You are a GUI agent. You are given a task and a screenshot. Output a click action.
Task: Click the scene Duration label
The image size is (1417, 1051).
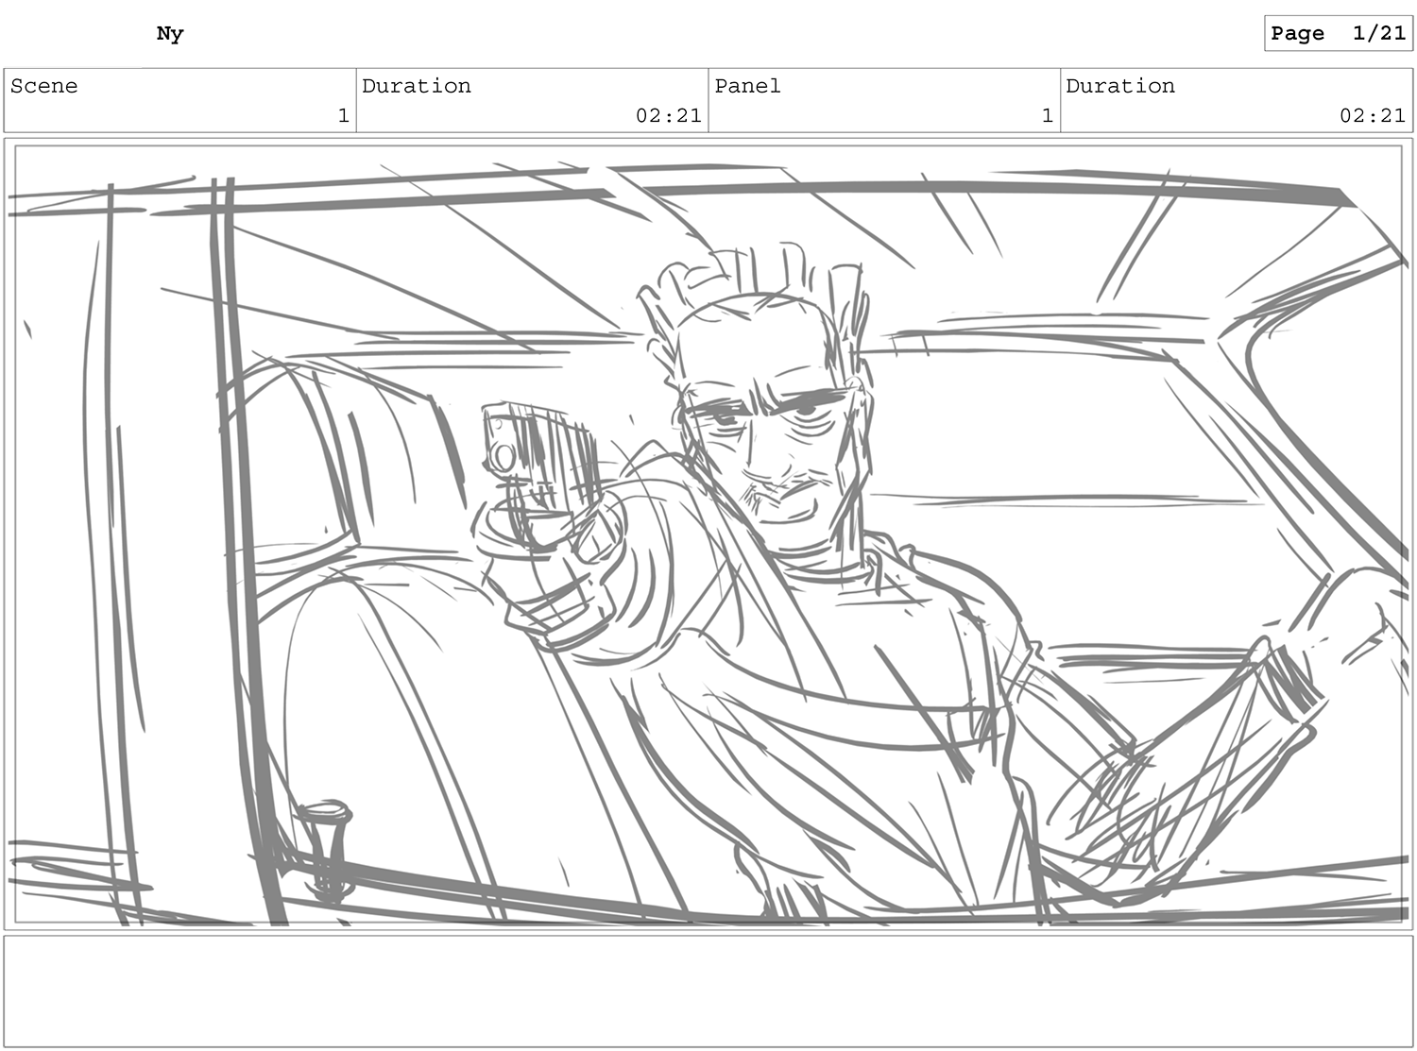point(417,86)
